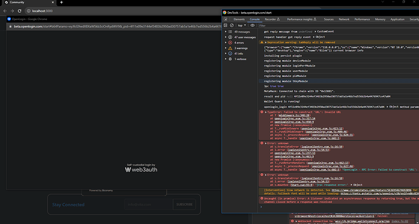Switch to the Network tab
The image size is (419, 224).
344,19
